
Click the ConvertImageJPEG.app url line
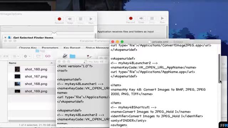pyautogui.click(x=161, y=46)
